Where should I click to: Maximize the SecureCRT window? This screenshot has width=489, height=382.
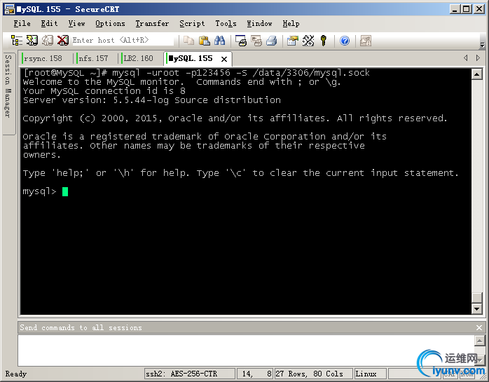467,9
